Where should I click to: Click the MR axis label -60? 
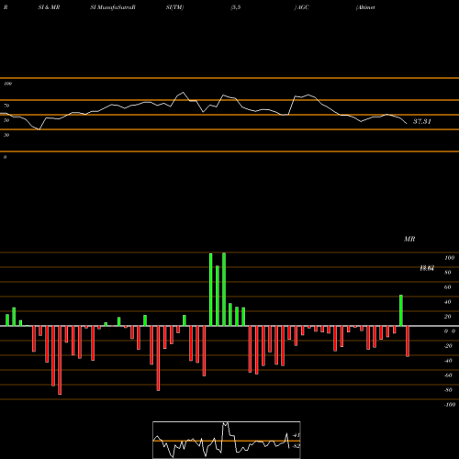pos(448,375)
